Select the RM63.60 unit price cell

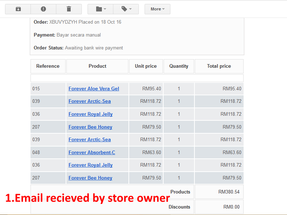(x=146, y=152)
